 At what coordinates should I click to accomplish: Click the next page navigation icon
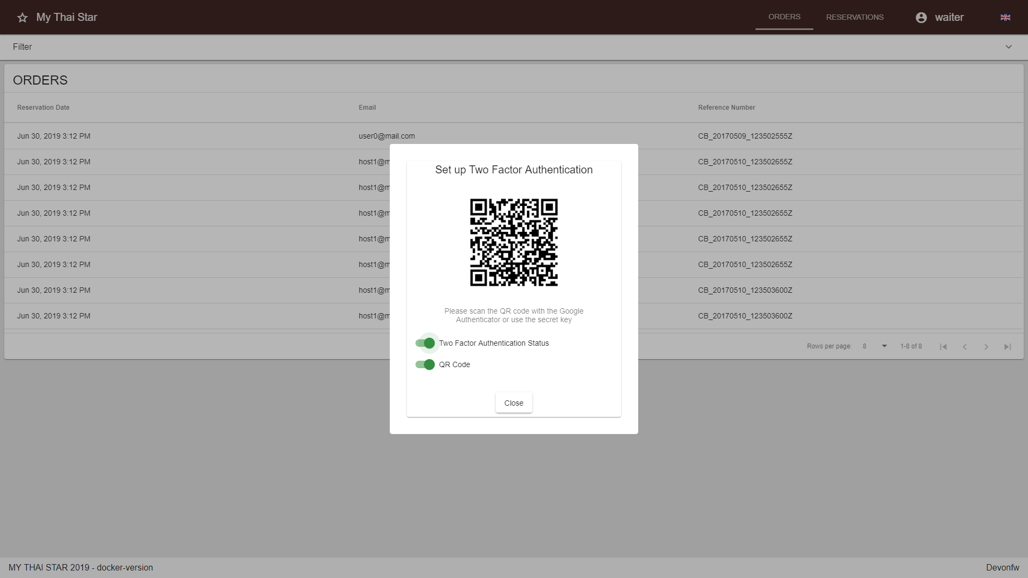coord(986,346)
